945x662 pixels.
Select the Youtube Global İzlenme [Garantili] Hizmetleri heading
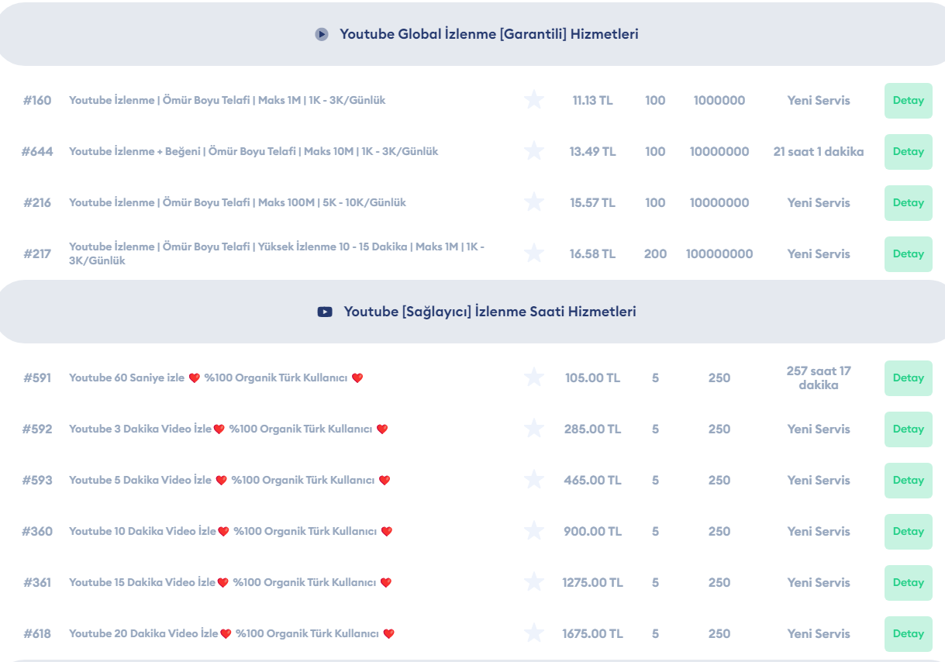tap(489, 34)
